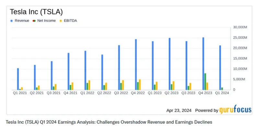Open the GuruFocus logo link
Viewport: 259px width, 129px height.
coord(235,110)
